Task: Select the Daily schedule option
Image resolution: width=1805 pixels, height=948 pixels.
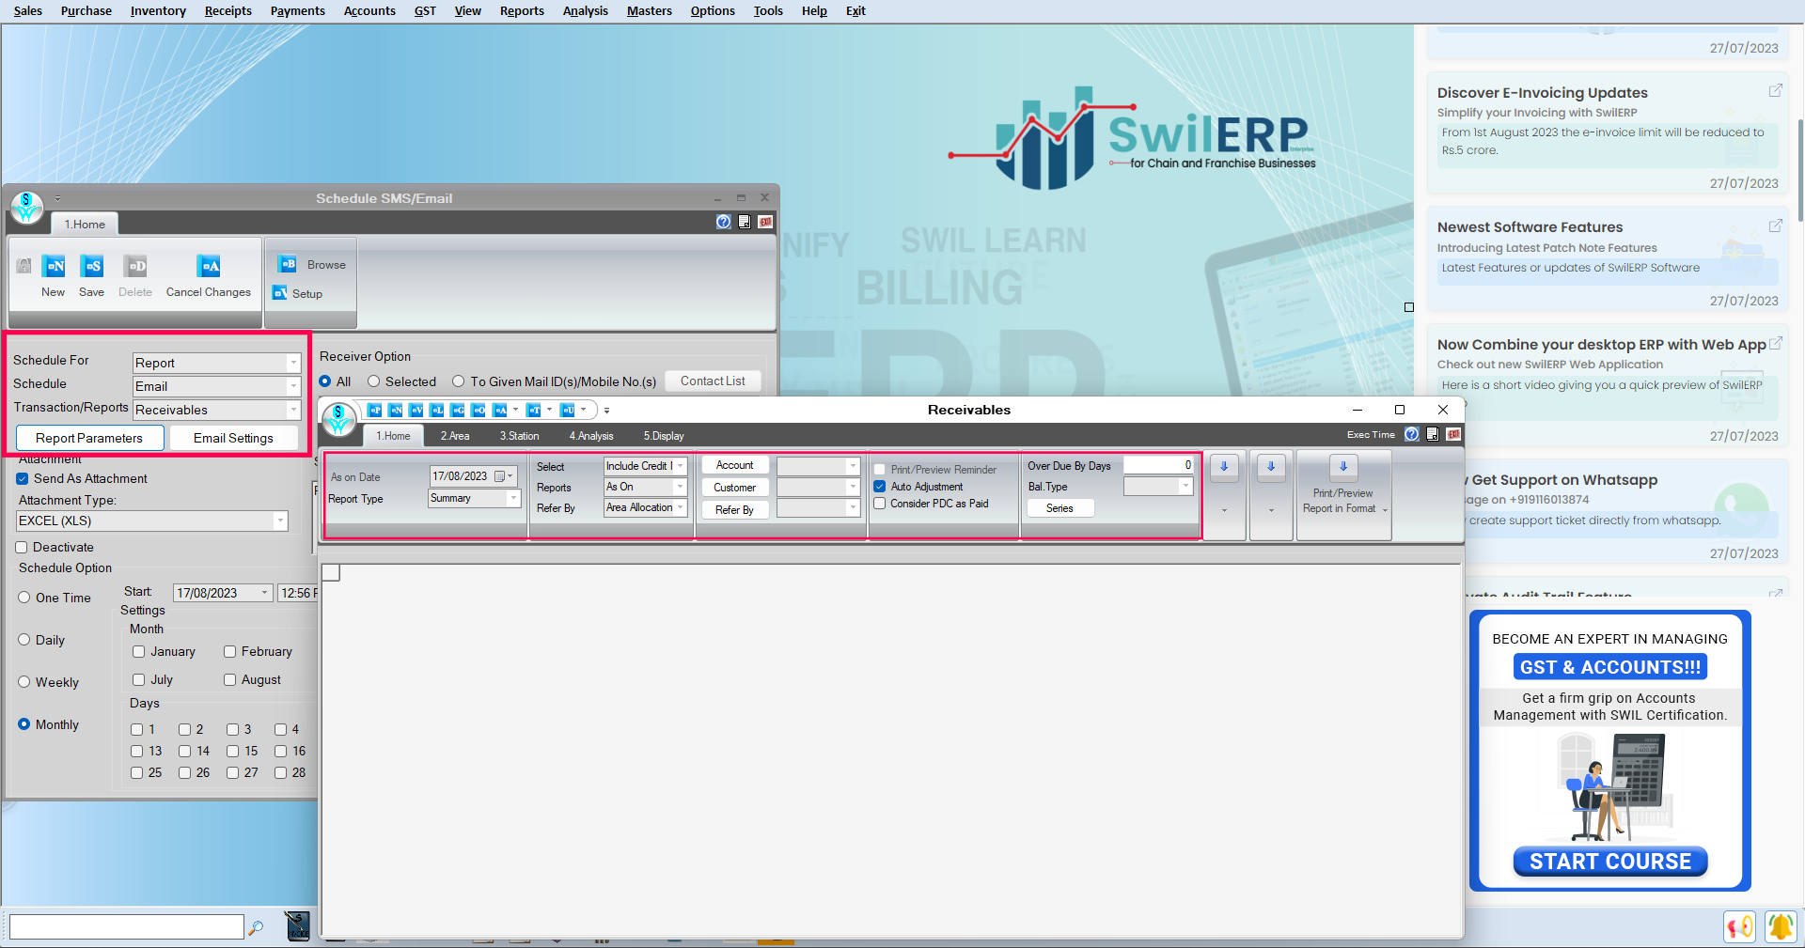Action: coord(24,640)
